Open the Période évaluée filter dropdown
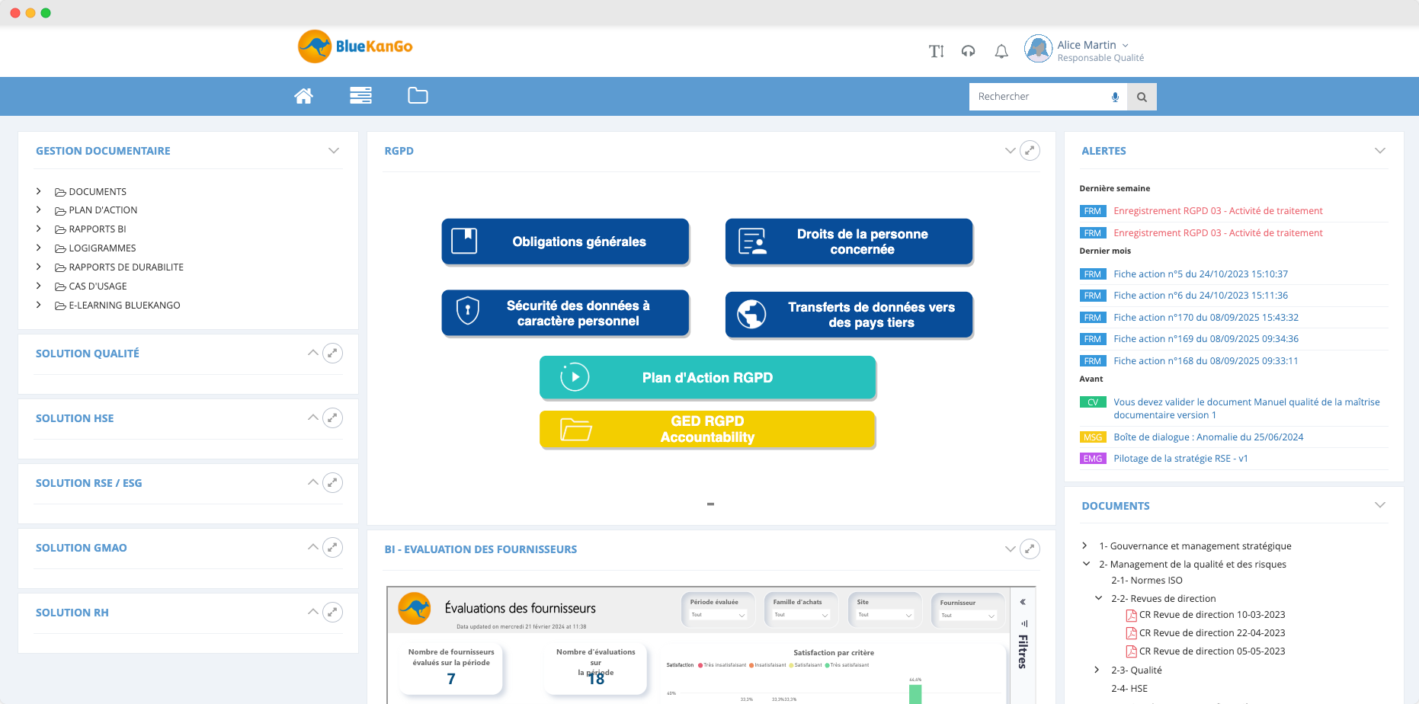 coord(717,615)
